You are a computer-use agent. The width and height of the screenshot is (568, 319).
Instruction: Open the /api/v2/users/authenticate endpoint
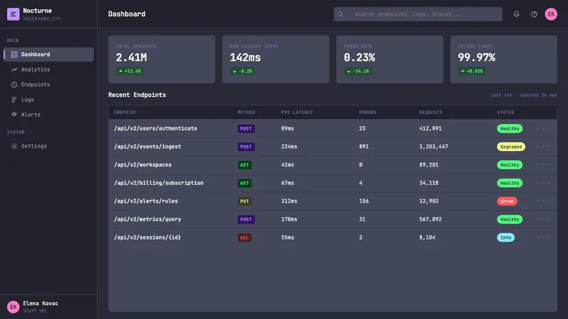155,128
